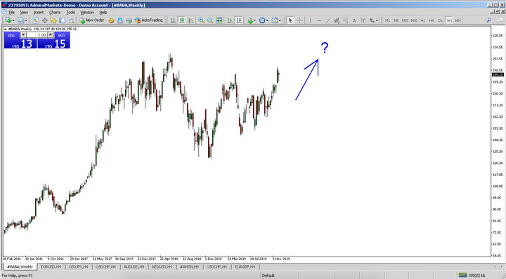Select the horizontal line tool
Viewport: 506px width, 279px height.
point(319,20)
